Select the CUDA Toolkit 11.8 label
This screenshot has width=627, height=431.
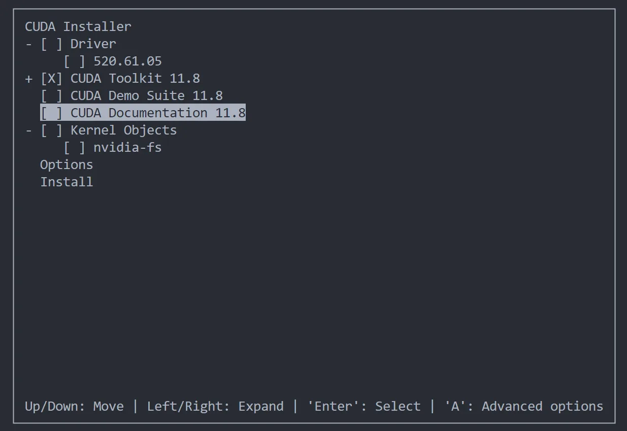coord(135,79)
